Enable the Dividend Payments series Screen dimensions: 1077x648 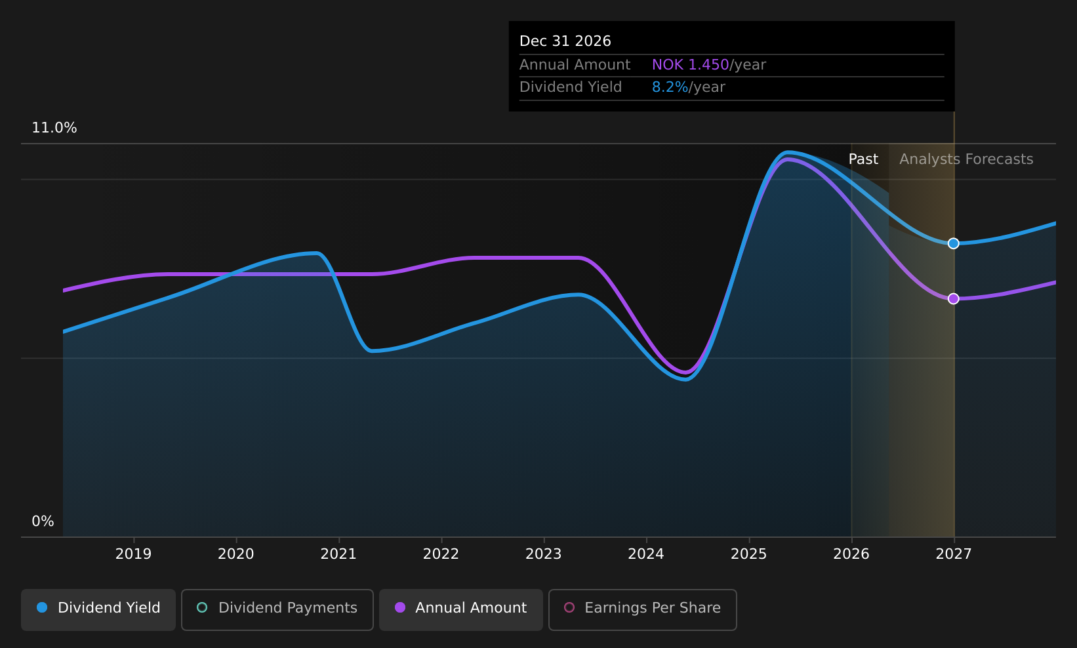tap(277, 609)
